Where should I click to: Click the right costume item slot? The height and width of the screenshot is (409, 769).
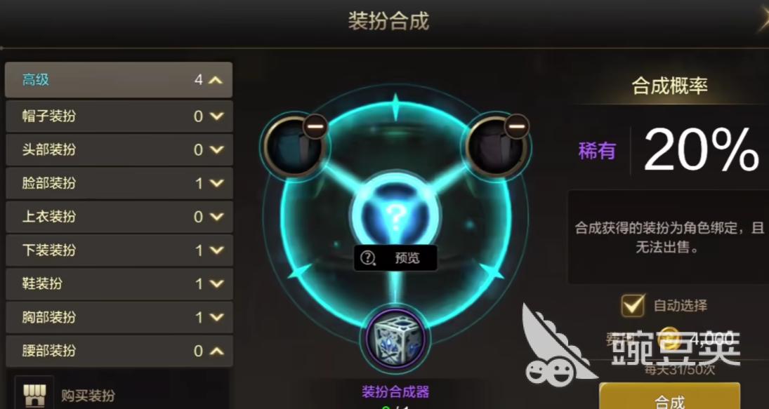[x=495, y=147]
